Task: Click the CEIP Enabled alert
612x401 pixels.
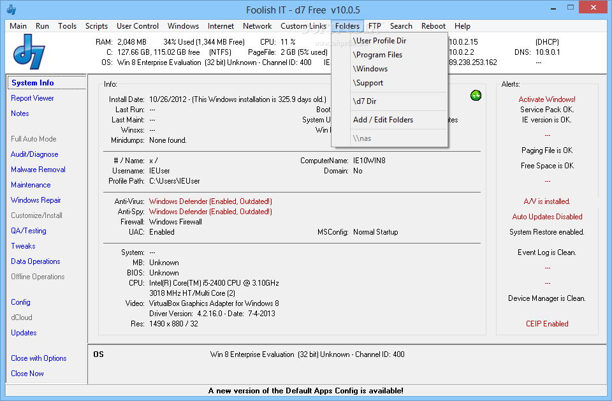Action: coord(547,324)
